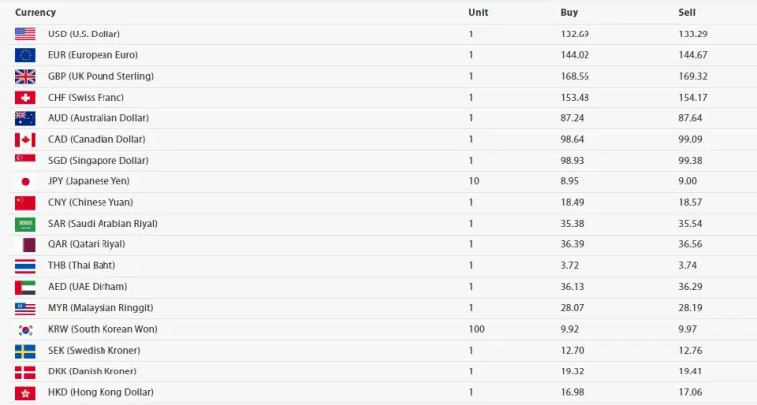Screen dimensions: 757x405
Task: Select the Swedish flag icon
Action: click(x=26, y=351)
